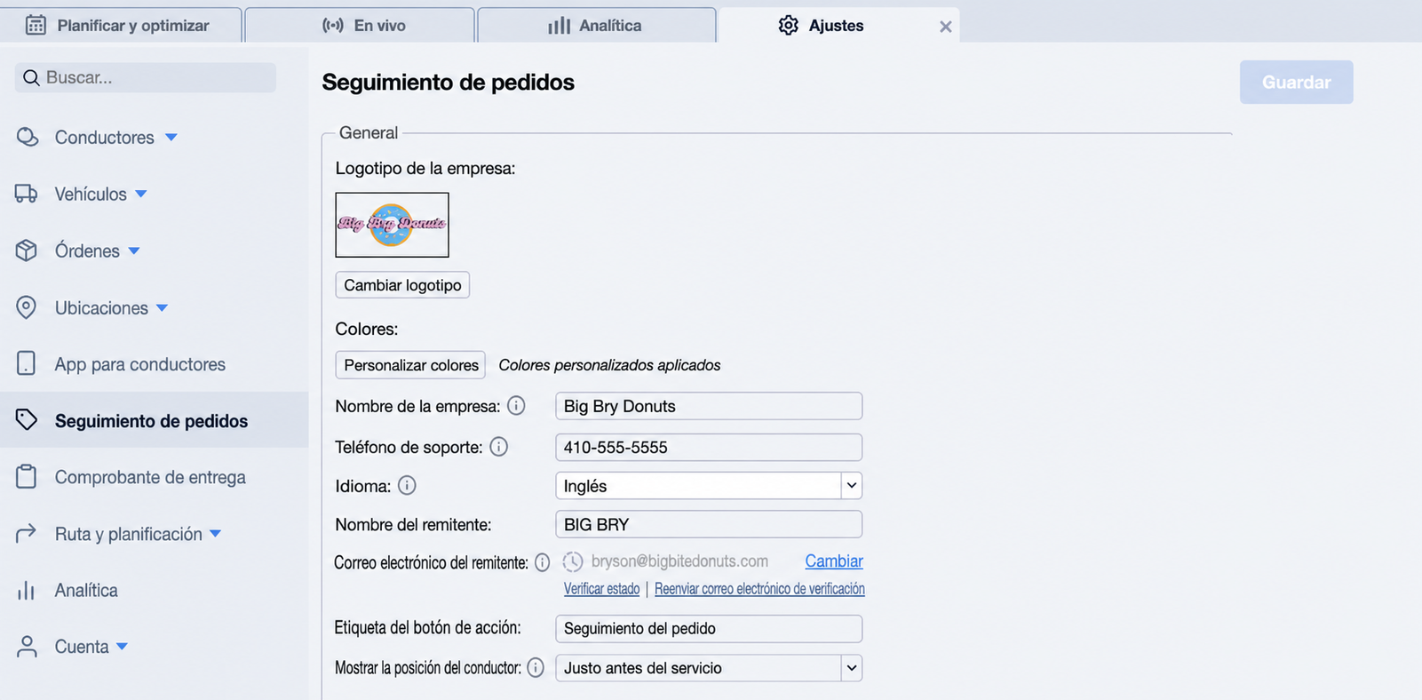Expand the Conductores submenu arrow
1422x700 pixels.
(171, 138)
